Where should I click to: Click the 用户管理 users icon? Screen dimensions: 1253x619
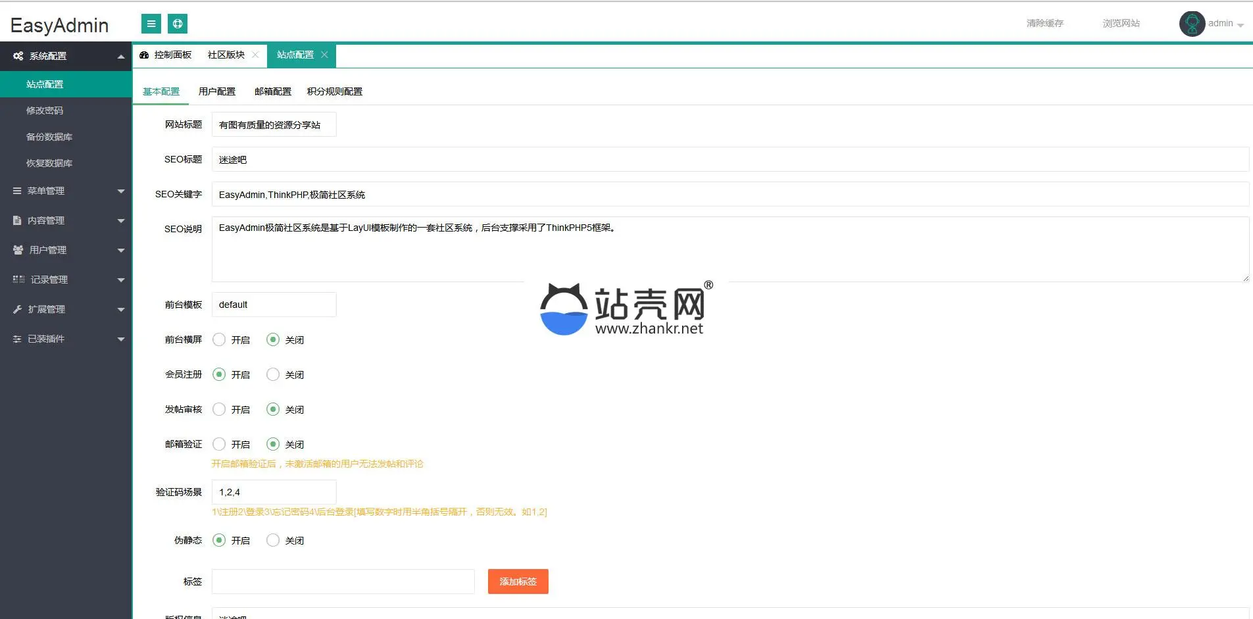18,250
